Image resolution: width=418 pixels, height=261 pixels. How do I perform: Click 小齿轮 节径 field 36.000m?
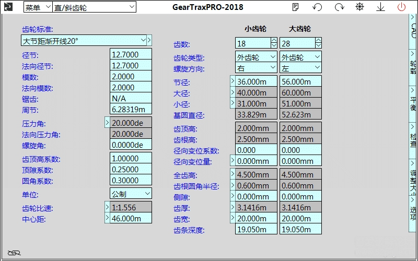coord(256,81)
